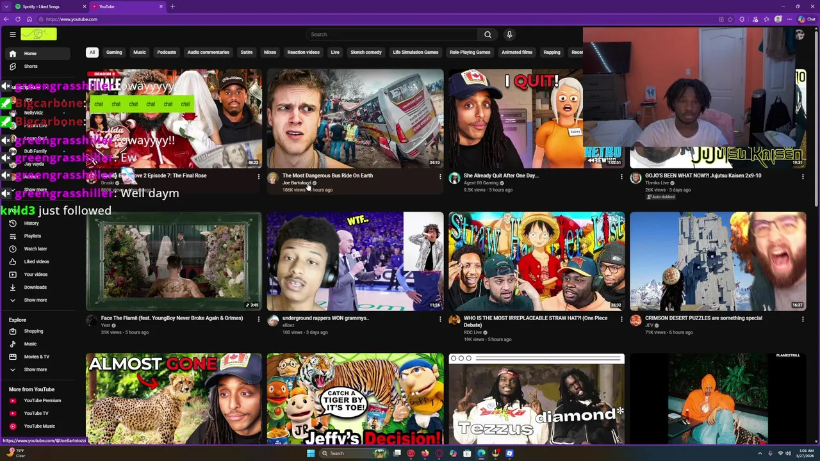Screen dimensions: 820x461
Task: Select the Mixes filter chip
Action: [270, 53]
